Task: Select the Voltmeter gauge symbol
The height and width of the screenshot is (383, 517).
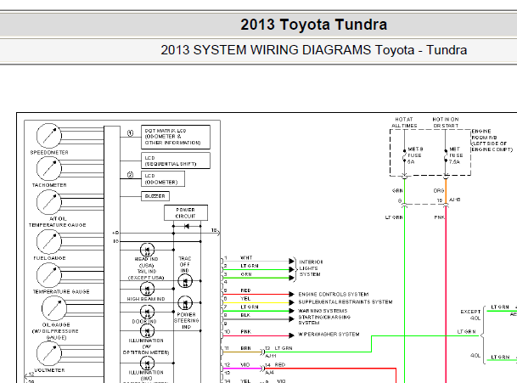Action: [x=49, y=353]
